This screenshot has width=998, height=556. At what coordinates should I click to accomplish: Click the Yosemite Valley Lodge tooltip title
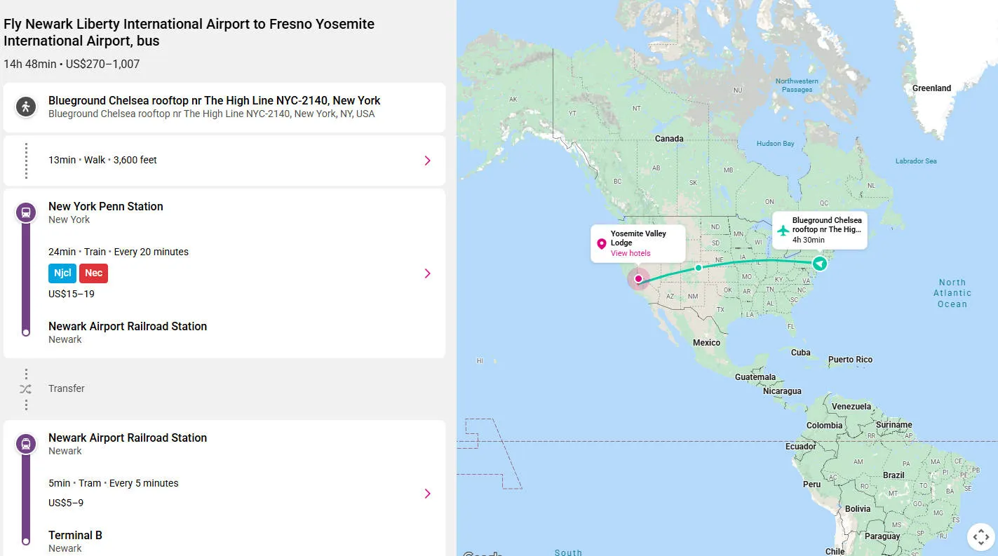click(638, 238)
